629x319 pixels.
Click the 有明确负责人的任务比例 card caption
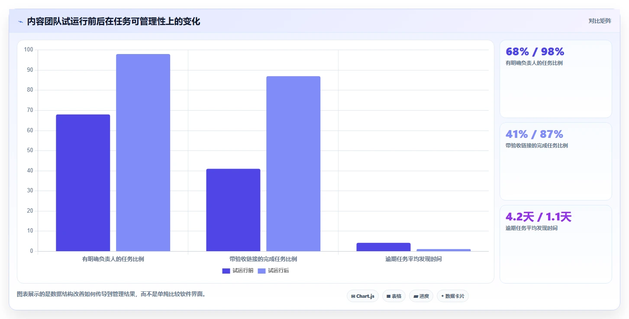(x=534, y=63)
